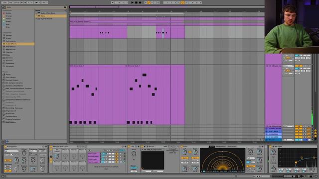Toggle the browser preview headphone button

[x=7, y=141]
